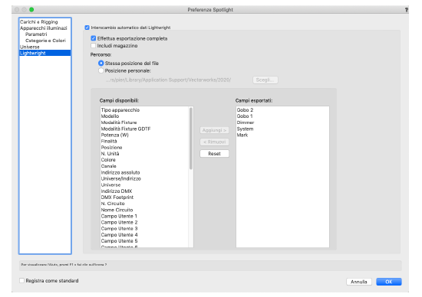Select Modalità Fixture field
This screenshot has height=297, width=422.
click(144, 122)
